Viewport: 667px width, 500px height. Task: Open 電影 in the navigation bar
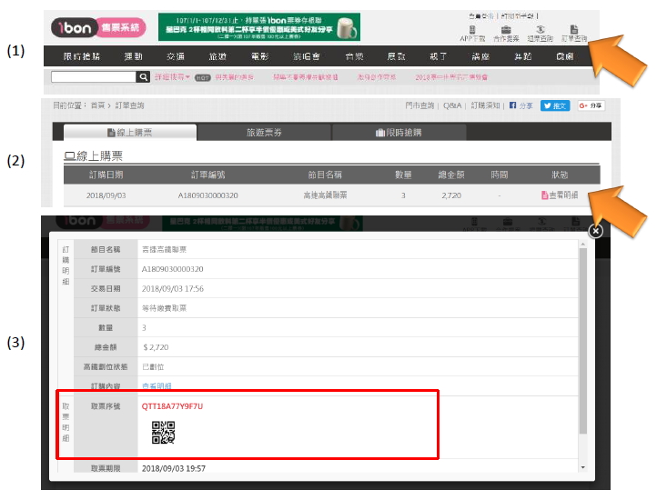click(x=259, y=56)
